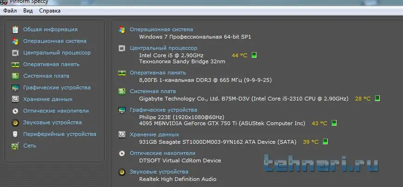Open the Справка menu
The image size is (403, 187).
coord(50,11)
